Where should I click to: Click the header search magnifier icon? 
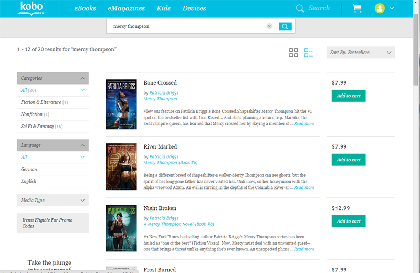coord(300,8)
